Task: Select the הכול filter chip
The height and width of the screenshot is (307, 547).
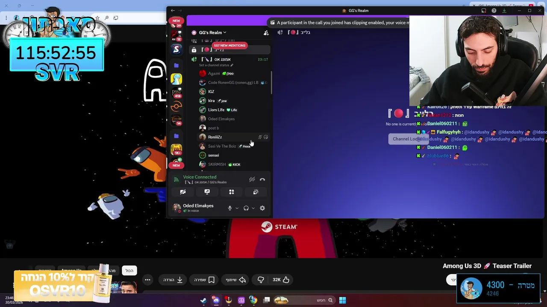Action: pyautogui.click(x=129, y=270)
